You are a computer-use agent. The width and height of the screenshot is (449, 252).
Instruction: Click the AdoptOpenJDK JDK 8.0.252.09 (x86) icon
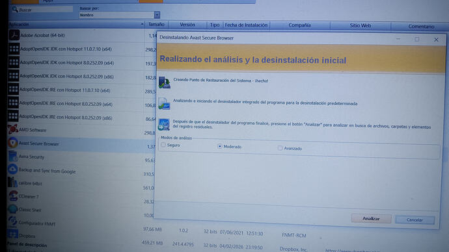pos(14,76)
